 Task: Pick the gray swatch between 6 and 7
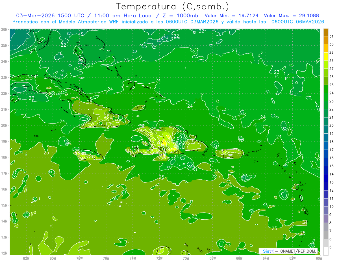point(326,235)
